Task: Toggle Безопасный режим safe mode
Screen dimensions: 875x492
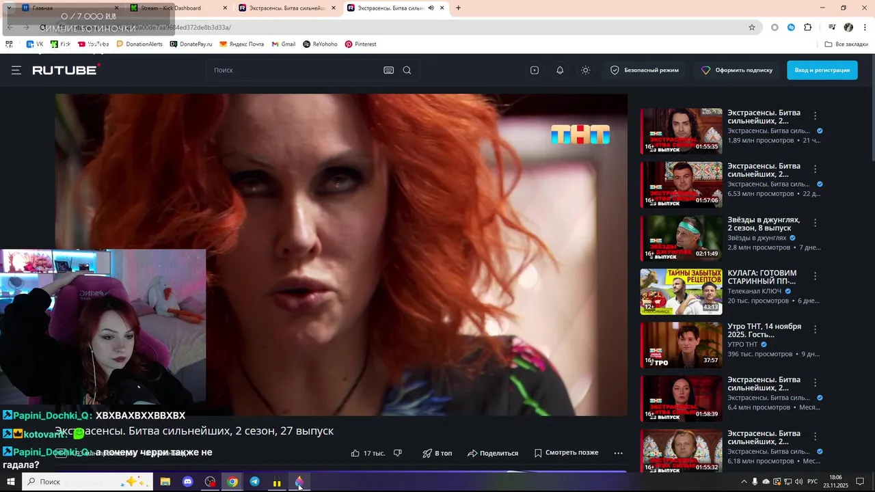Action: point(645,70)
